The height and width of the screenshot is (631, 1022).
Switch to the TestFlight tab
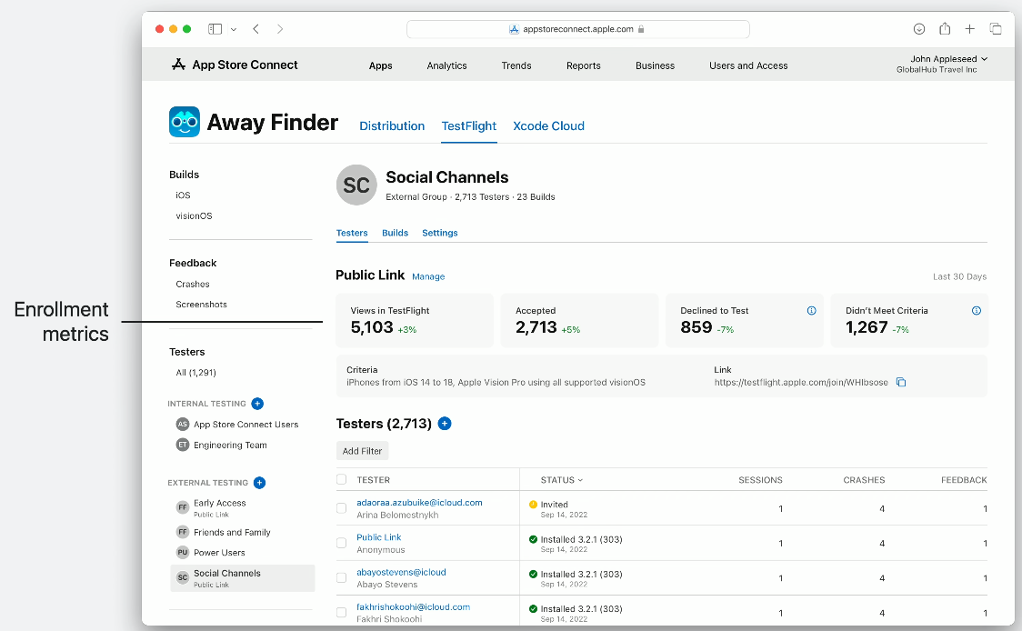(468, 125)
